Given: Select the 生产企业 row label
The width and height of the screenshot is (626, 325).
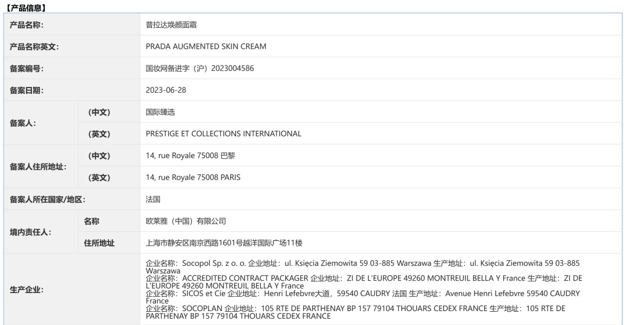Looking at the screenshot, I should pyautogui.click(x=27, y=290).
